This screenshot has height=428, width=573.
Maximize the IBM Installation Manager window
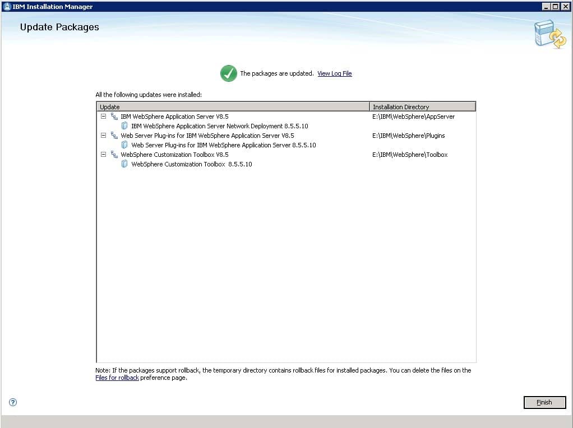[x=555, y=6]
